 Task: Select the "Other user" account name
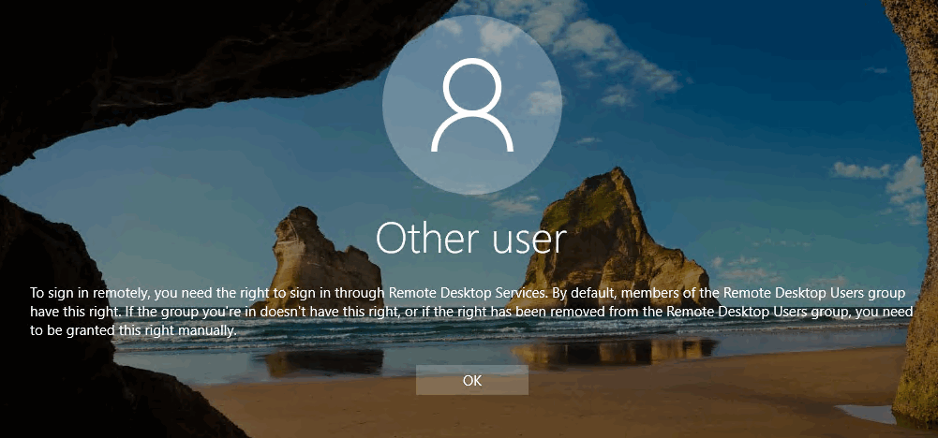471,240
